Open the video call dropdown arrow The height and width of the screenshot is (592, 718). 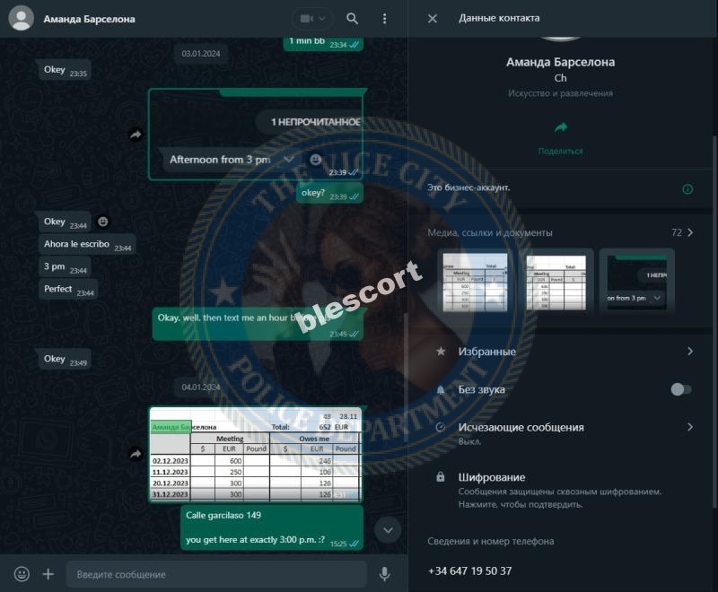[322, 19]
